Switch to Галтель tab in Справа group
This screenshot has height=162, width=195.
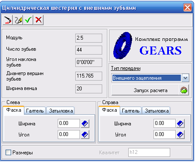(131, 111)
